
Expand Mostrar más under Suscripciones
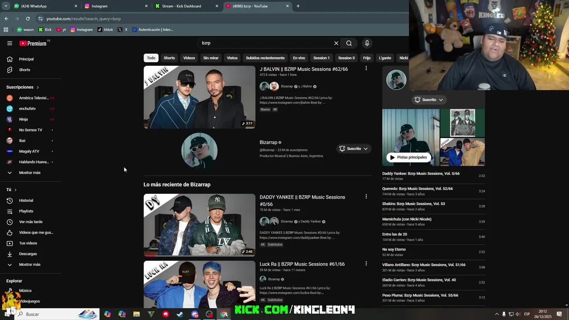pyautogui.click(x=30, y=172)
